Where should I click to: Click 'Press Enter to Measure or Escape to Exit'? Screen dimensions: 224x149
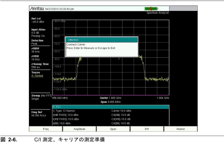click(91, 48)
